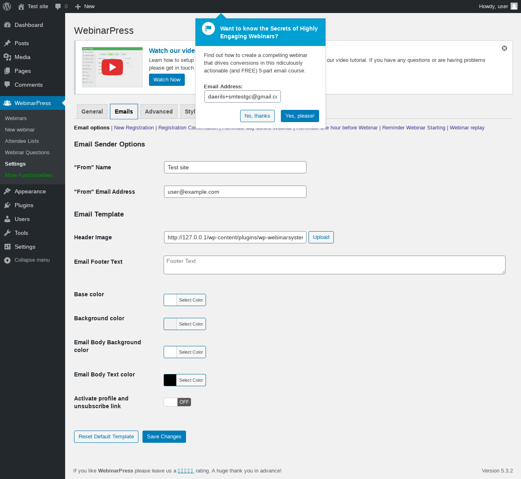
Task: Focus the "From" Name input field
Action: click(235, 167)
